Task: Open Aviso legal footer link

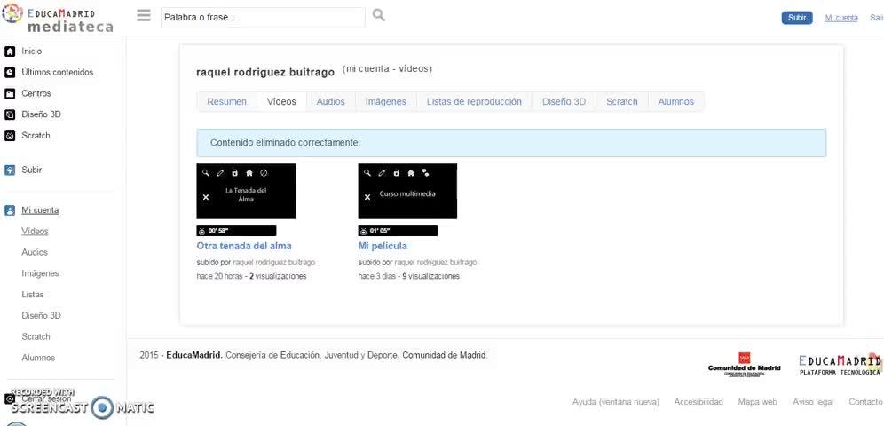Action: point(813,402)
